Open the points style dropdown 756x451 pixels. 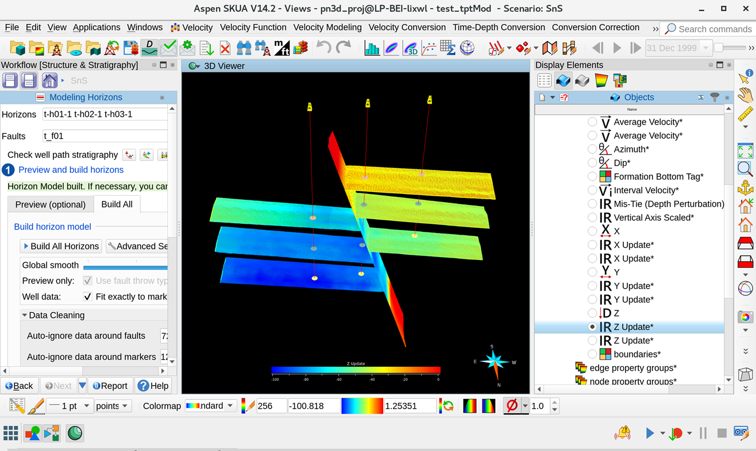point(113,406)
